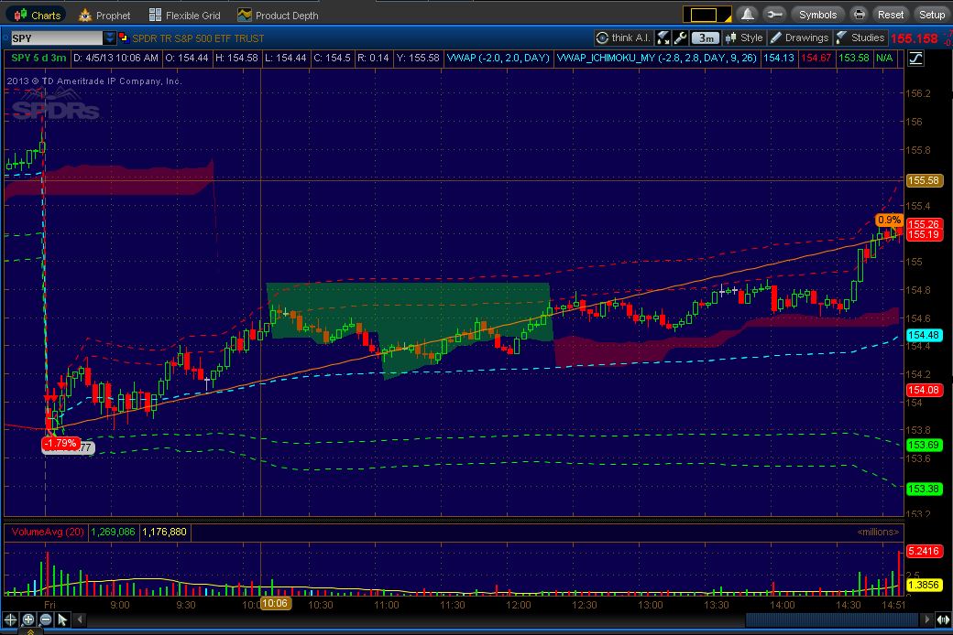Viewport: 953px width, 635px height.
Task: Open the Setup menu
Action: point(931,15)
